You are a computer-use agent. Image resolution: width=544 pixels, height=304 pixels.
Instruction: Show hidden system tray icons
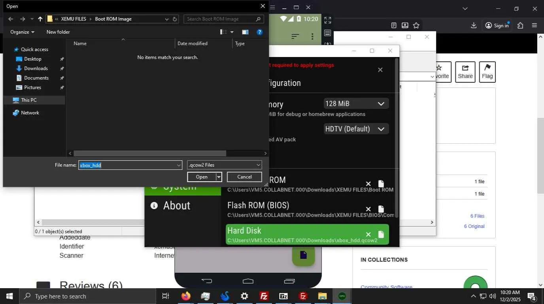click(x=473, y=296)
